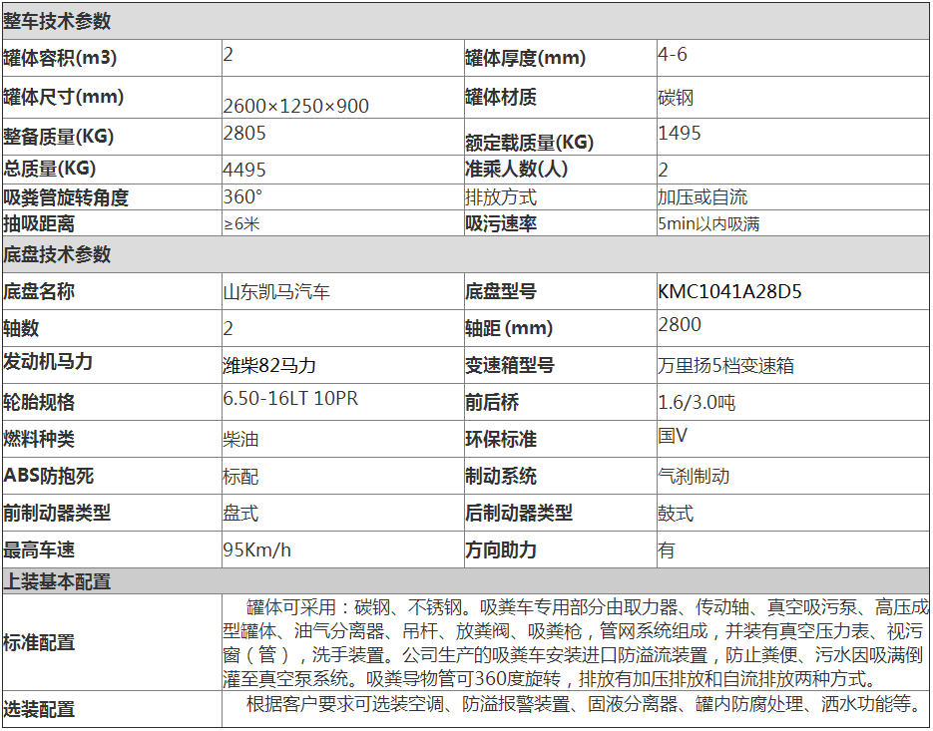This screenshot has width=933, height=731.
Task: Click the 整备质量 value 2805
Action: click(243, 132)
